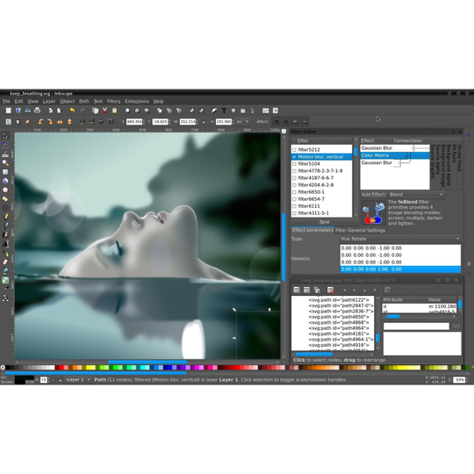Click a red swatch in palette
This screenshot has height=474, width=474.
(61, 368)
